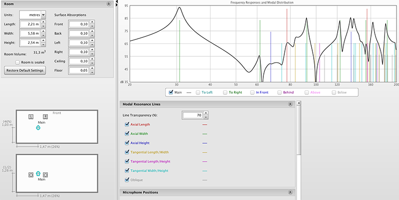
Task: Enable the Room is sealed checkbox
Action: point(17,62)
